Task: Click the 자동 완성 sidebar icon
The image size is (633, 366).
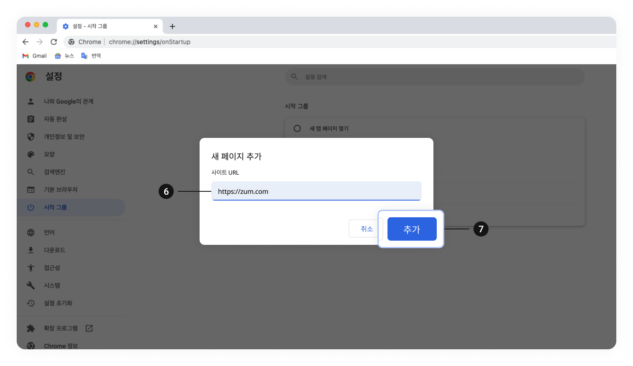Action: 31,119
